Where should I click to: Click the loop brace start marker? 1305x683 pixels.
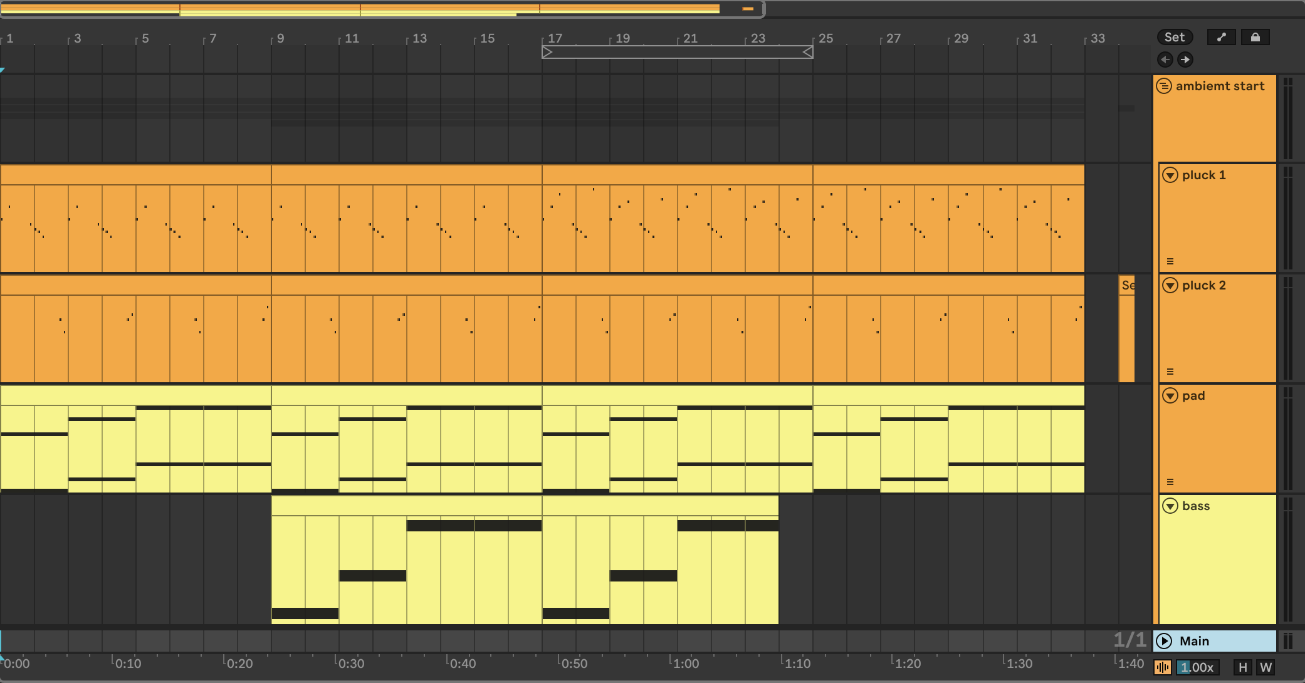(547, 52)
